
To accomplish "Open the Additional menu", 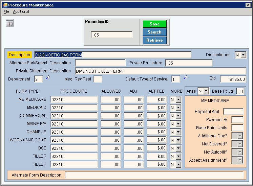I will tap(21, 11).
